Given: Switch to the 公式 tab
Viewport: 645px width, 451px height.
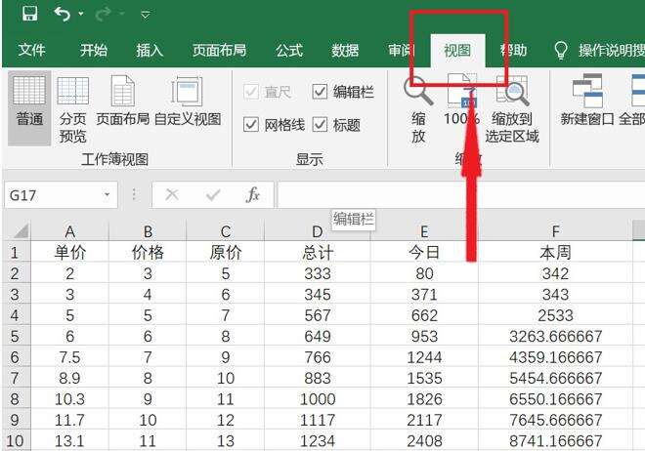Looking at the screenshot, I should pos(289,50).
